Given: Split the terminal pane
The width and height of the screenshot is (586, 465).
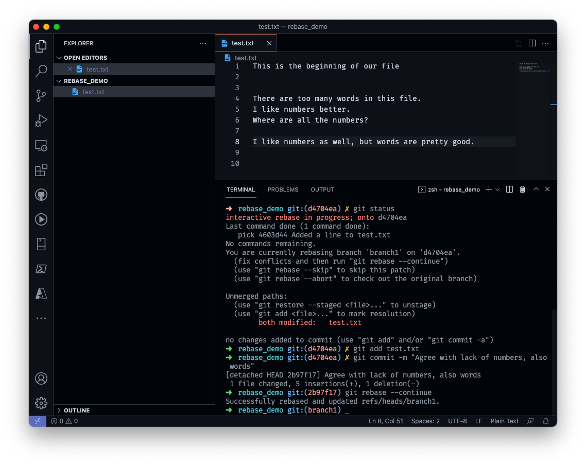Looking at the screenshot, I should tap(509, 190).
